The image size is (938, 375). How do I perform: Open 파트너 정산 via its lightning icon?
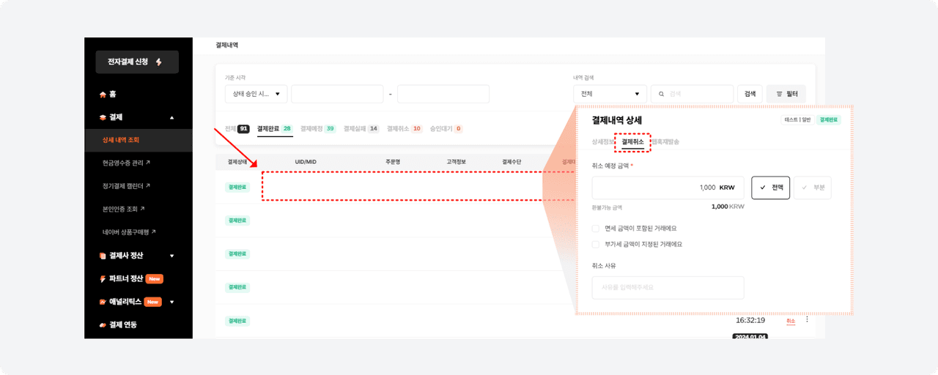[x=103, y=279]
